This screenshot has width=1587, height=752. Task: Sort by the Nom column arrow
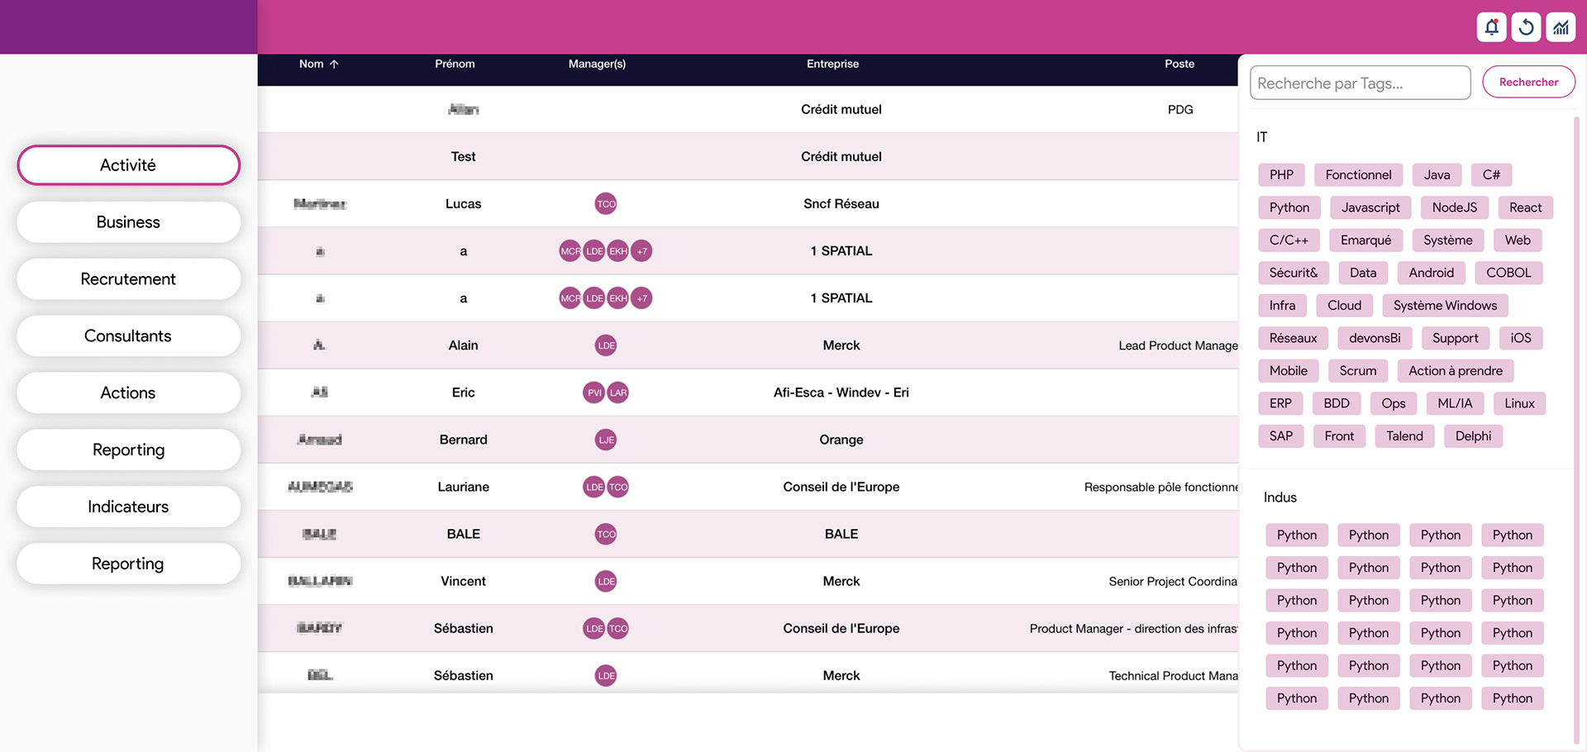coord(334,64)
